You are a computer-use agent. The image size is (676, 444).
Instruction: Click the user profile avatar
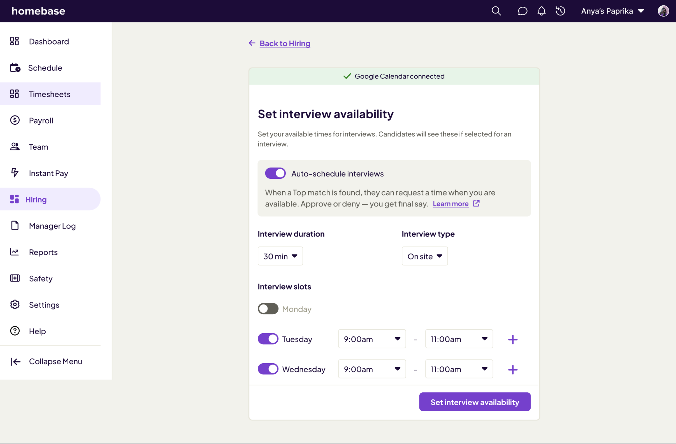663,11
